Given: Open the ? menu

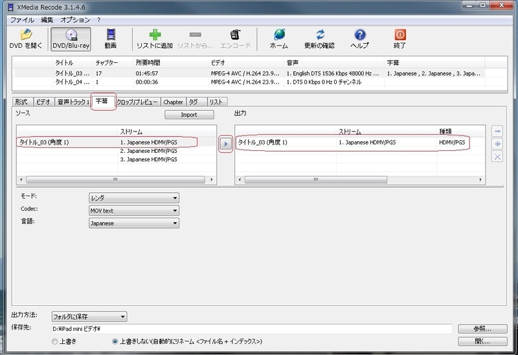Looking at the screenshot, I should [99, 20].
